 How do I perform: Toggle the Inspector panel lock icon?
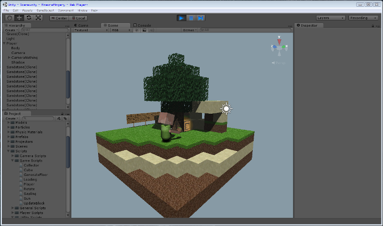coord(373,26)
